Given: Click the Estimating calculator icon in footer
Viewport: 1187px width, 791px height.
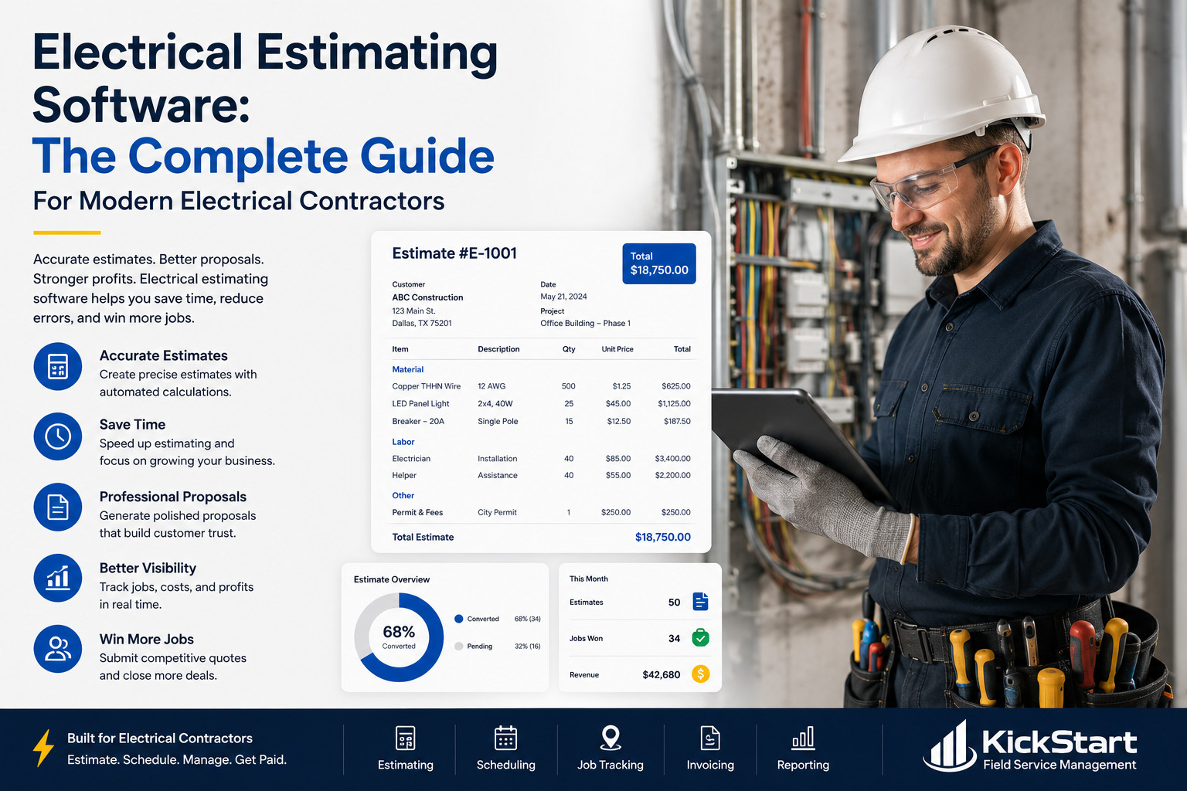Looking at the screenshot, I should [x=406, y=738].
